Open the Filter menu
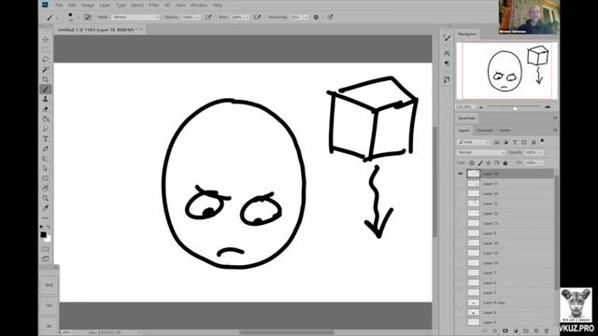 click(x=153, y=6)
